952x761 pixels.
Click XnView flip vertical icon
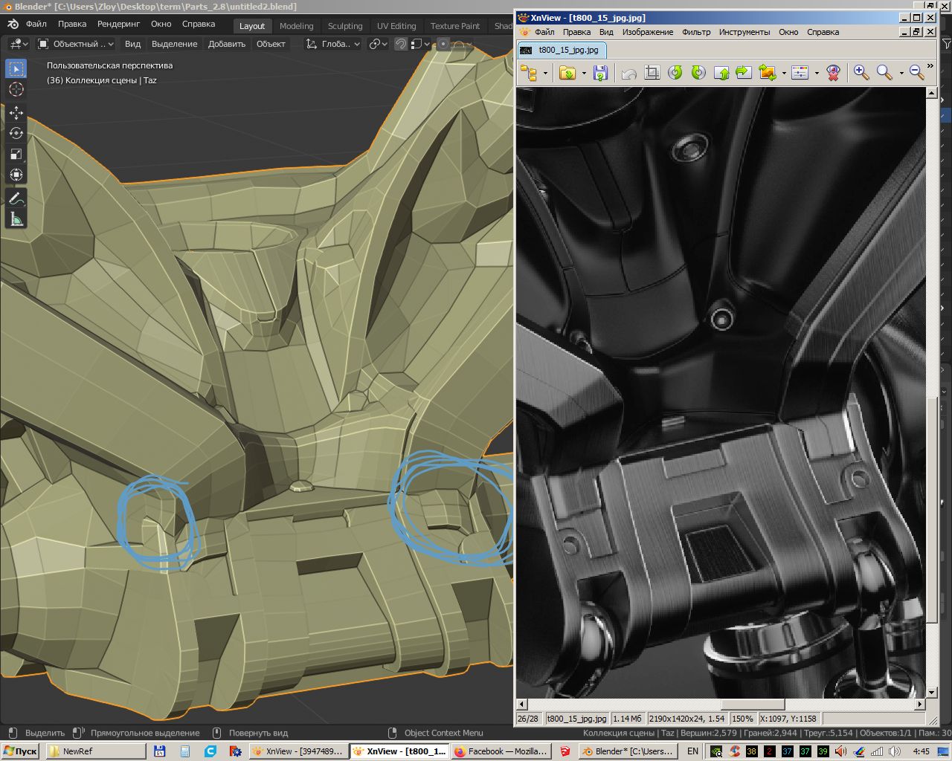coord(721,73)
